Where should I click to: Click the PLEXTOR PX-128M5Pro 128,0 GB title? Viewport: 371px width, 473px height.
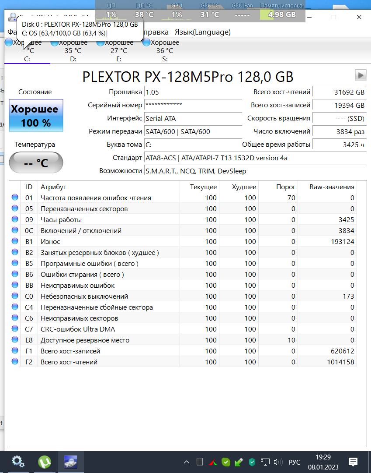pos(188,77)
